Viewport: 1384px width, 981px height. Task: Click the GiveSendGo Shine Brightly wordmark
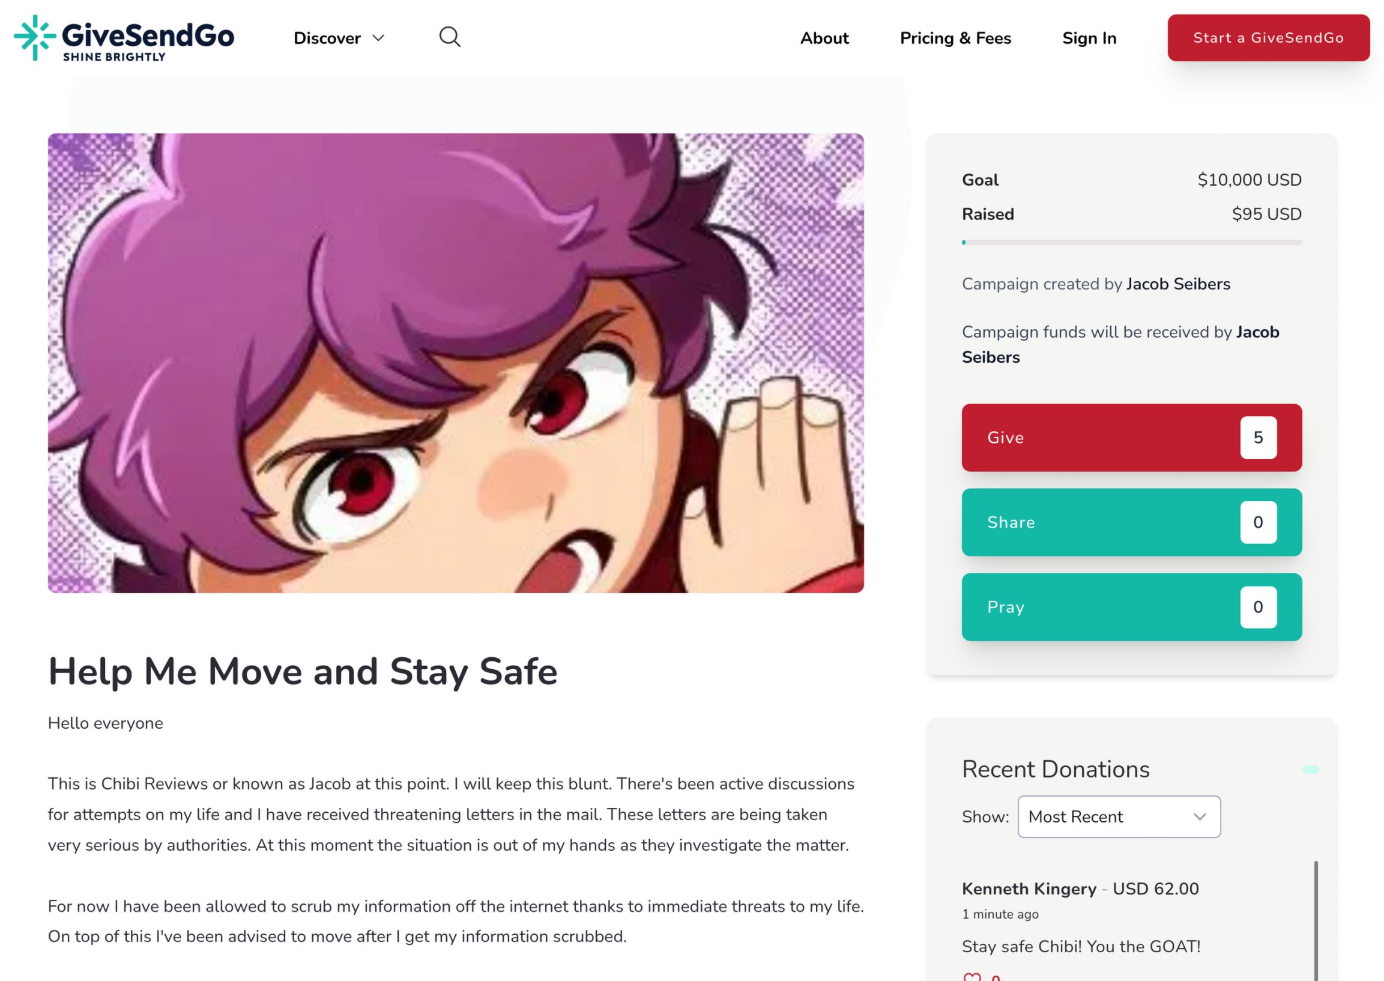click(x=148, y=41)
